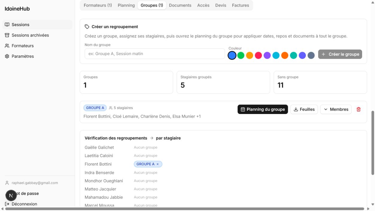
Task: Pick the green color swatch
Action: 241,55
